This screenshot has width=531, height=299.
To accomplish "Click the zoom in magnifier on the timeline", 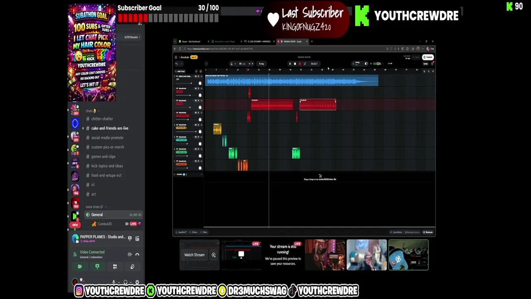I will 433,71.
